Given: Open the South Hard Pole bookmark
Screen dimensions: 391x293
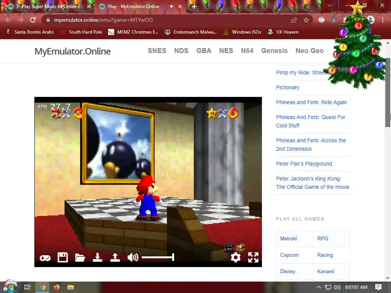Looking at the screenshot, I should pyautogui.click(x=81, y=32).
